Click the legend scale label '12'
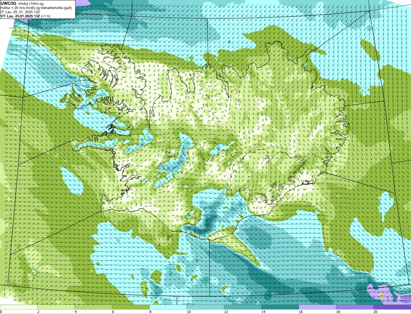Viewport: 411px width, 314px height. tap(226, 312)
